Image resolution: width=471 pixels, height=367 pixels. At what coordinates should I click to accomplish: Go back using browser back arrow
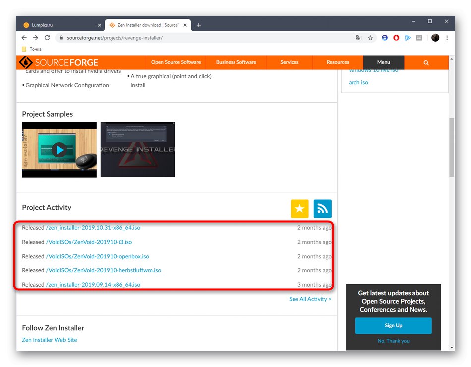(x=24, y=38)
